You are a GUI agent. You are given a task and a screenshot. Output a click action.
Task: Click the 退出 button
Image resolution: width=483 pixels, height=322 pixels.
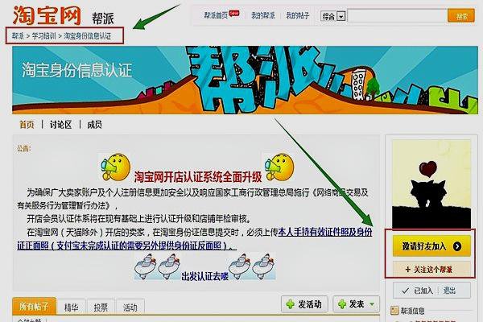[450, 291]
